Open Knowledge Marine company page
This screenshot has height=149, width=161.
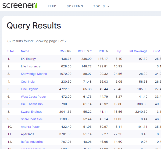34,74
